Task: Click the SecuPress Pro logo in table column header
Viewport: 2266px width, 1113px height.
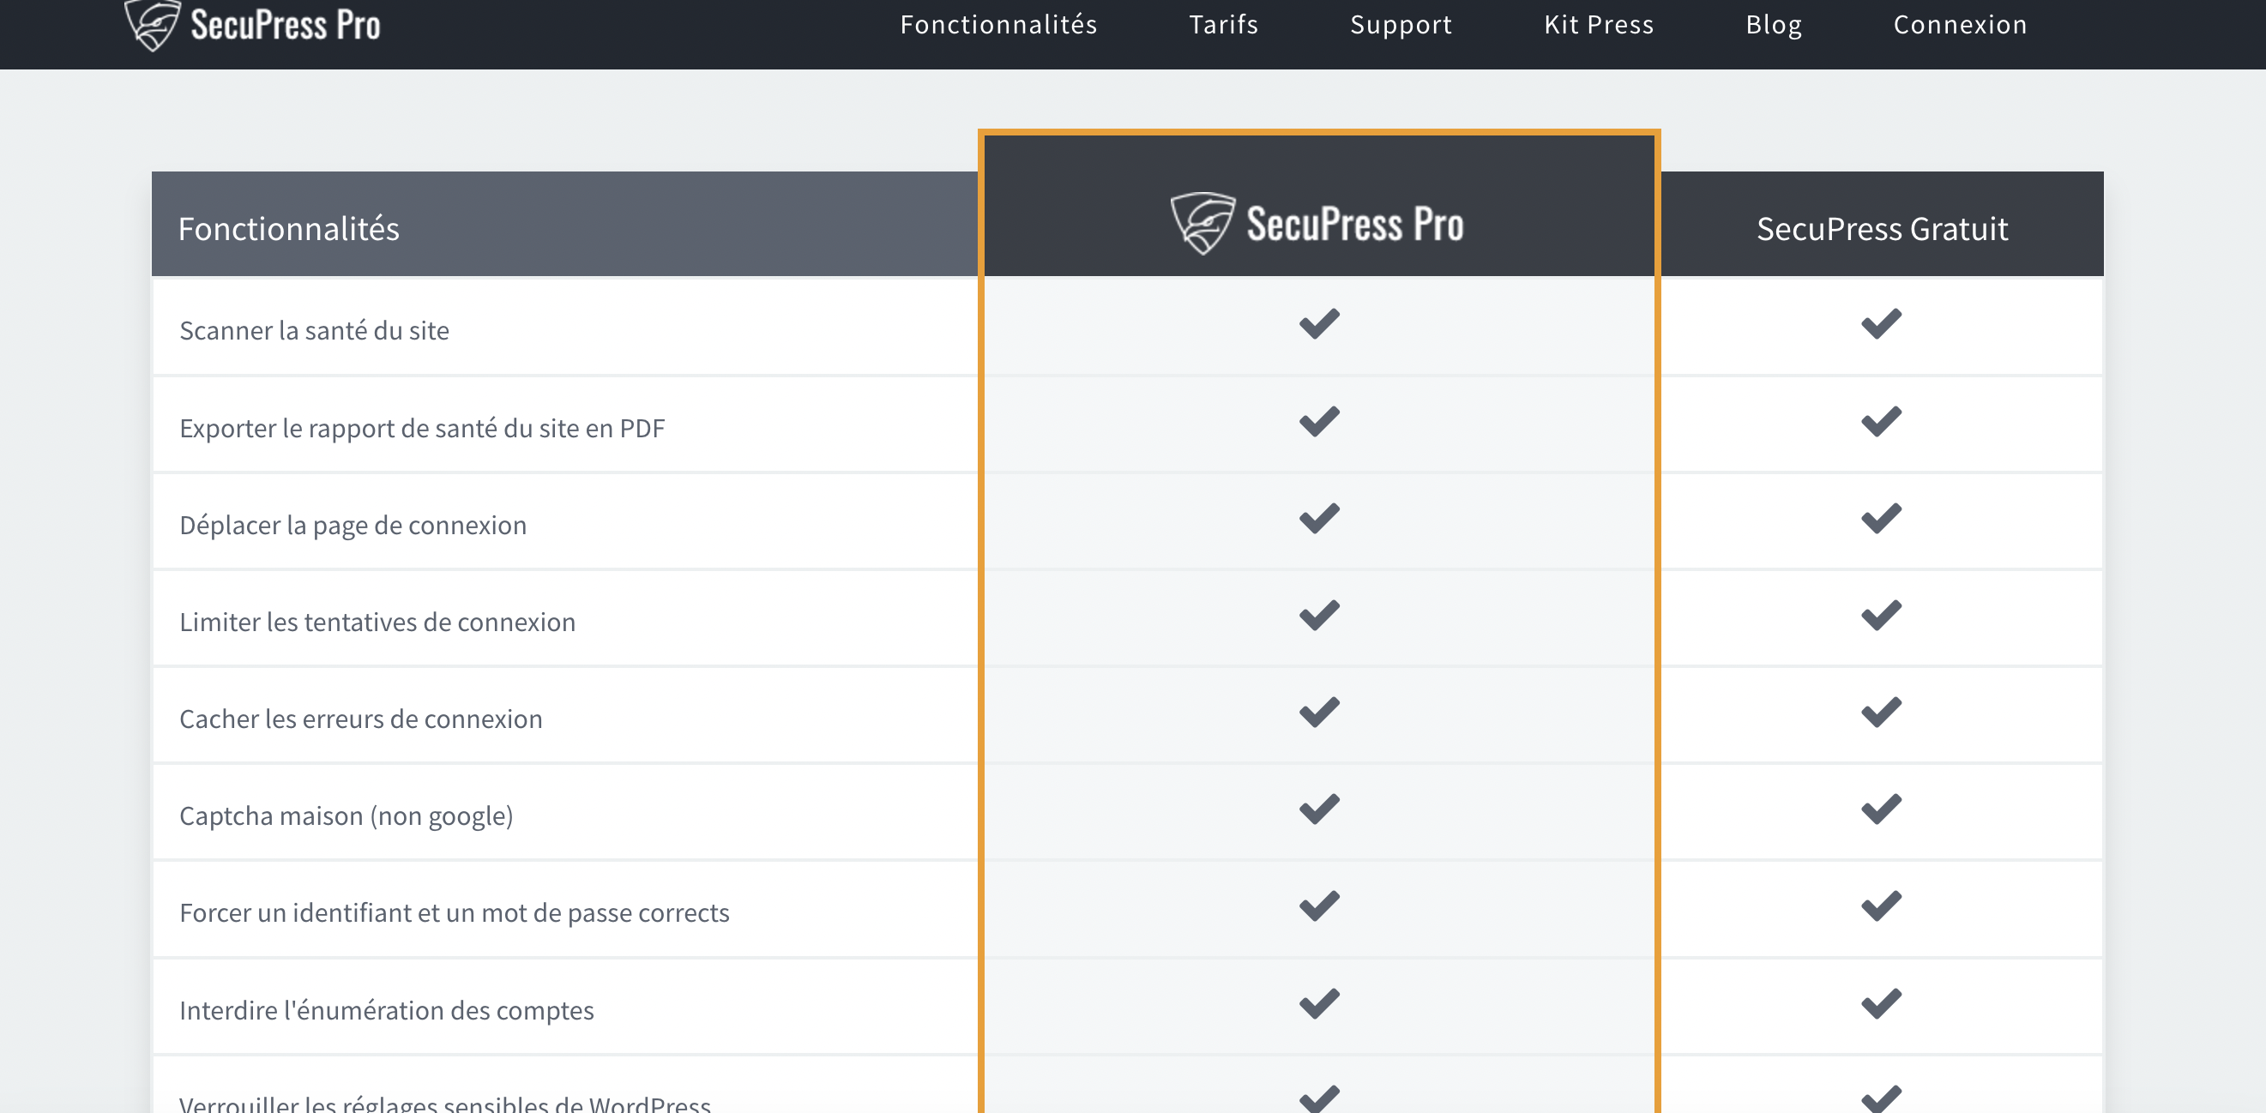Action: [x=1317, y=223]
